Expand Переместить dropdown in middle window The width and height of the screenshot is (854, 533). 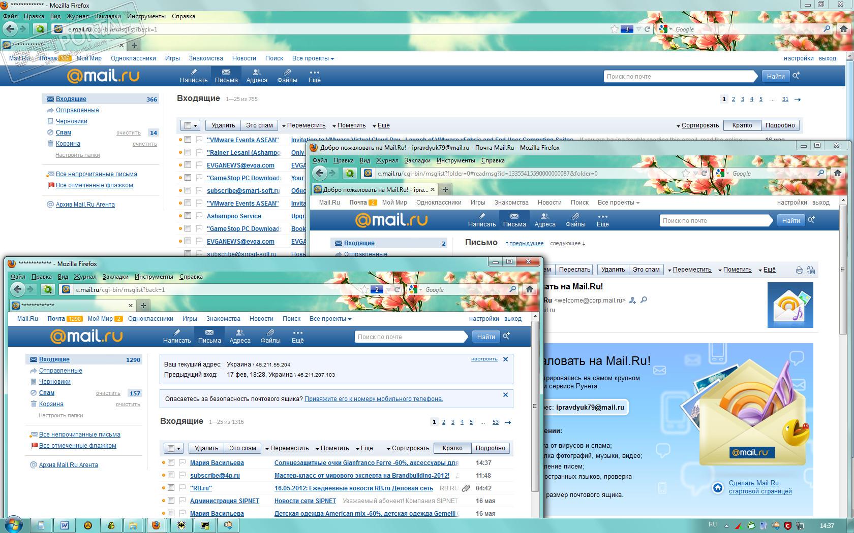pyautogui.click(x=690, y=270)
